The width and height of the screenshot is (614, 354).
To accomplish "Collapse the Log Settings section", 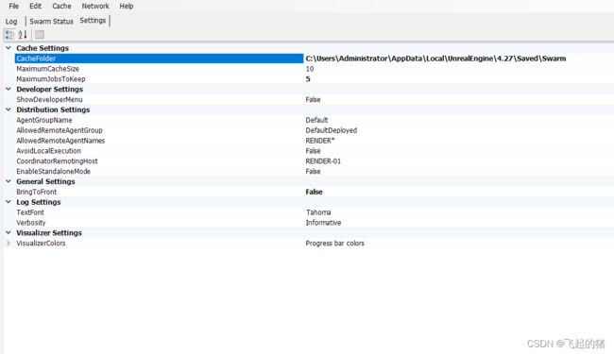I will (9, 202).
